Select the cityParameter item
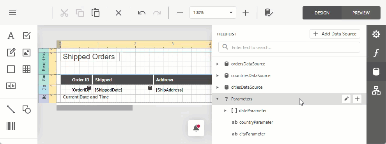Image resolution: width=386 pixels, height=144 pixels. pos(252,134)
